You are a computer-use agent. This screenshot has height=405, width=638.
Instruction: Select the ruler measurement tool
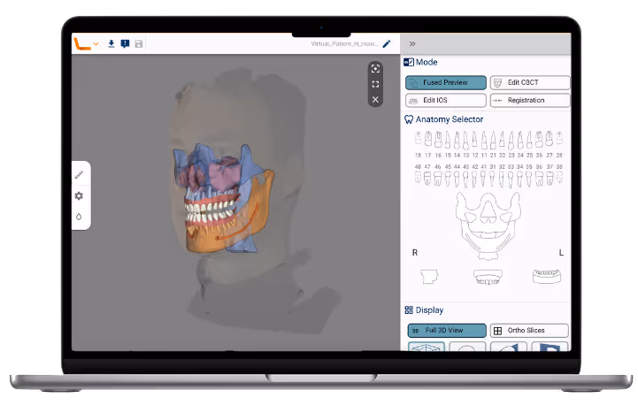[x=79, y=175]
